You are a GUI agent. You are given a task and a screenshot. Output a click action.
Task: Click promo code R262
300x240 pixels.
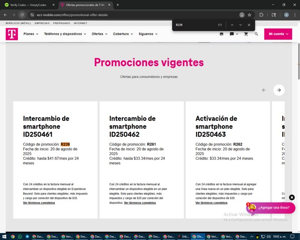point(238,144)
